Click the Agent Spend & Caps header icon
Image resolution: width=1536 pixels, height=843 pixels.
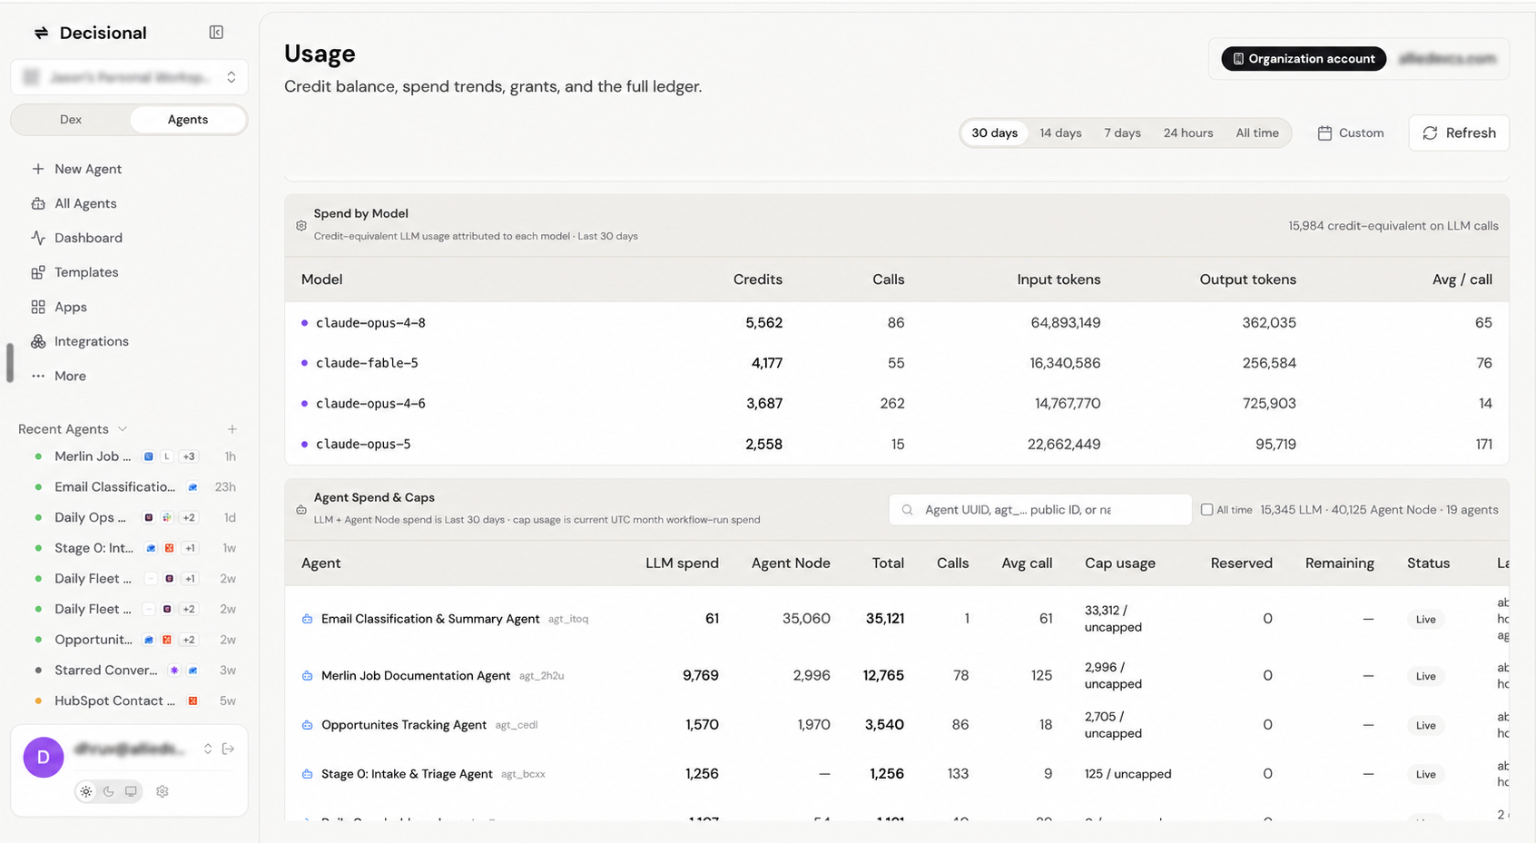coord(301,509)
